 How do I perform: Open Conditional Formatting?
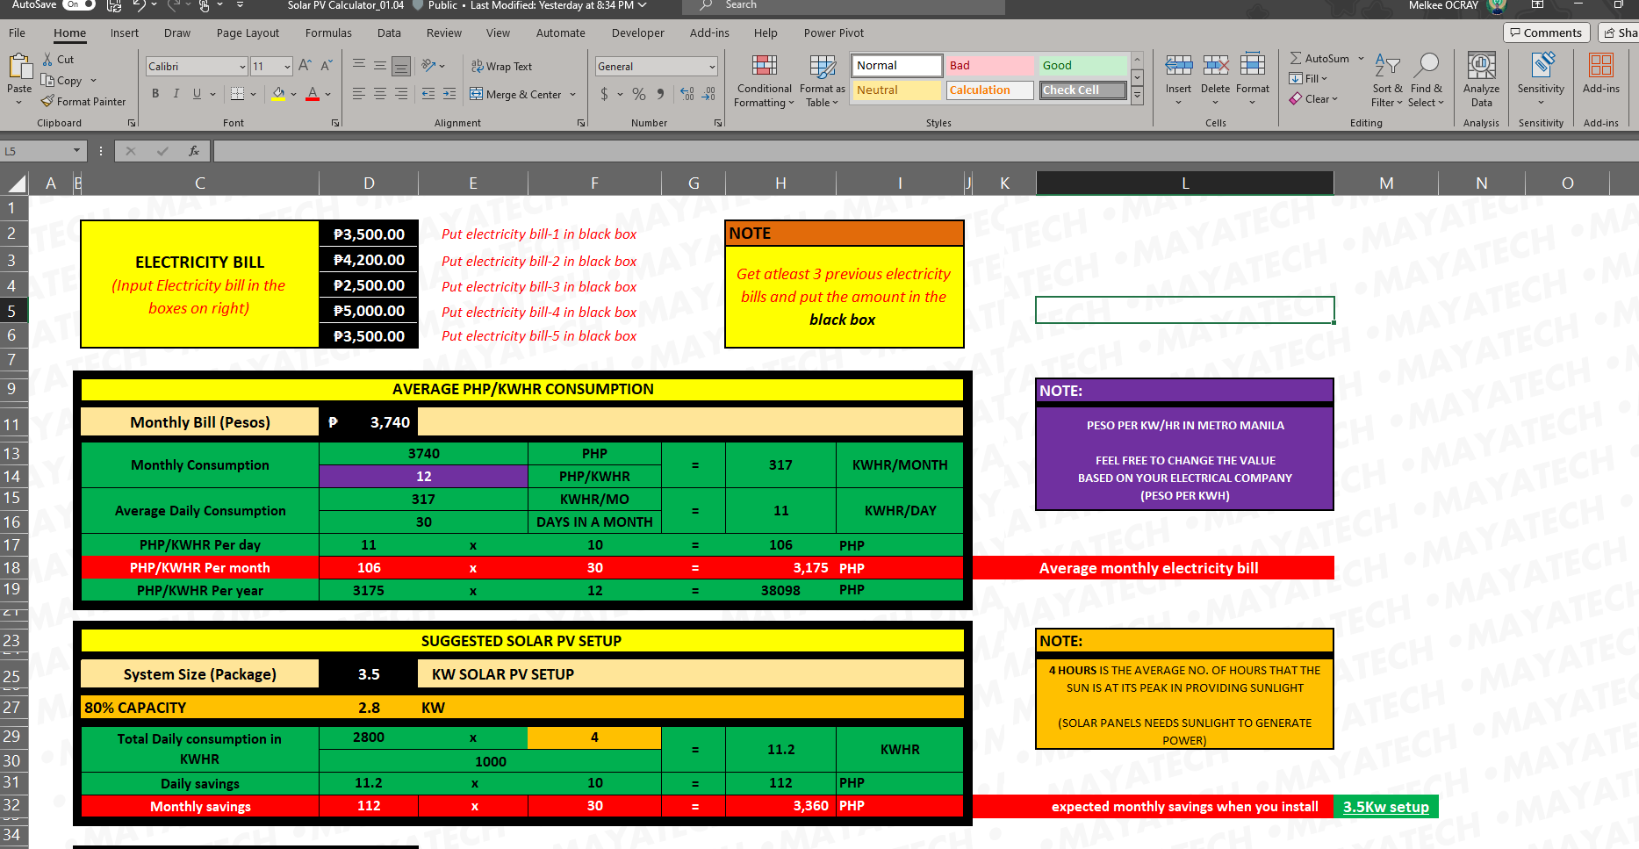click(763, 79)
